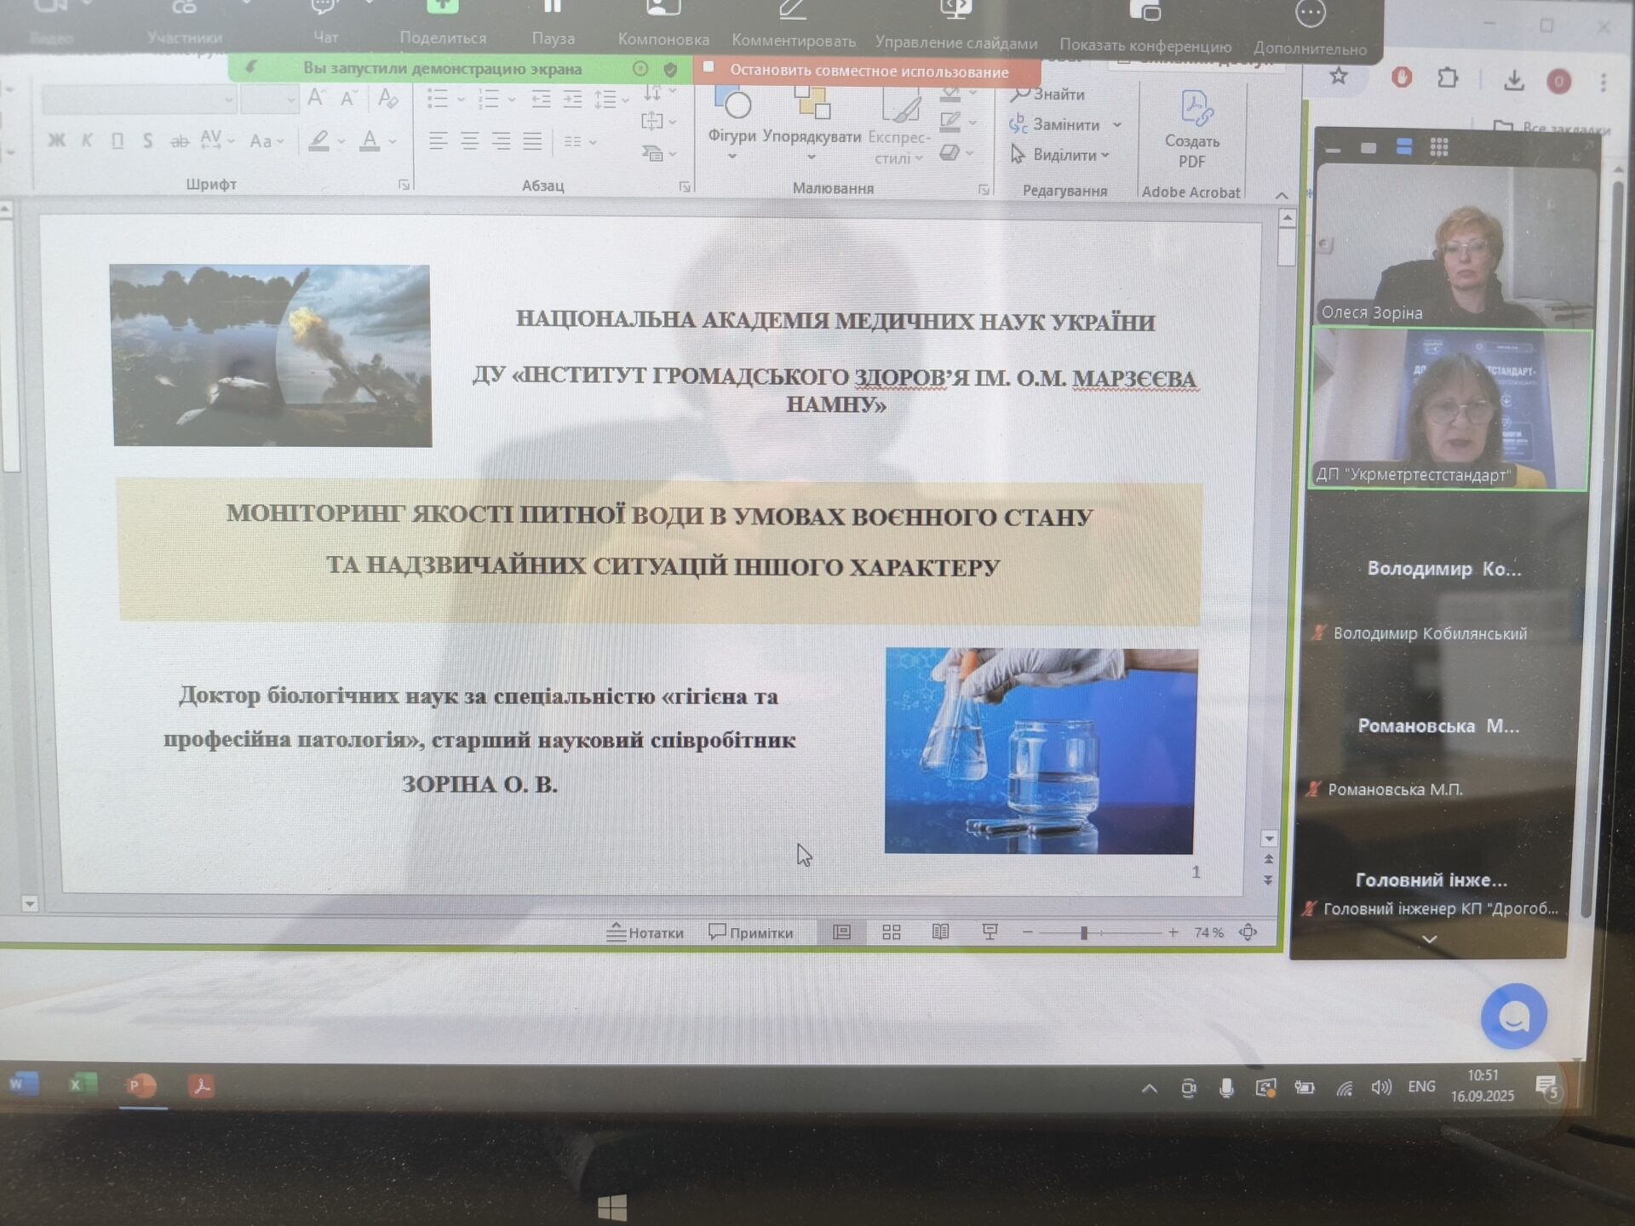The width and height of the screenshot is (1635, 1226).
Task: Click the Bold (Ж) formatting icon
Action: coord(56,140)
